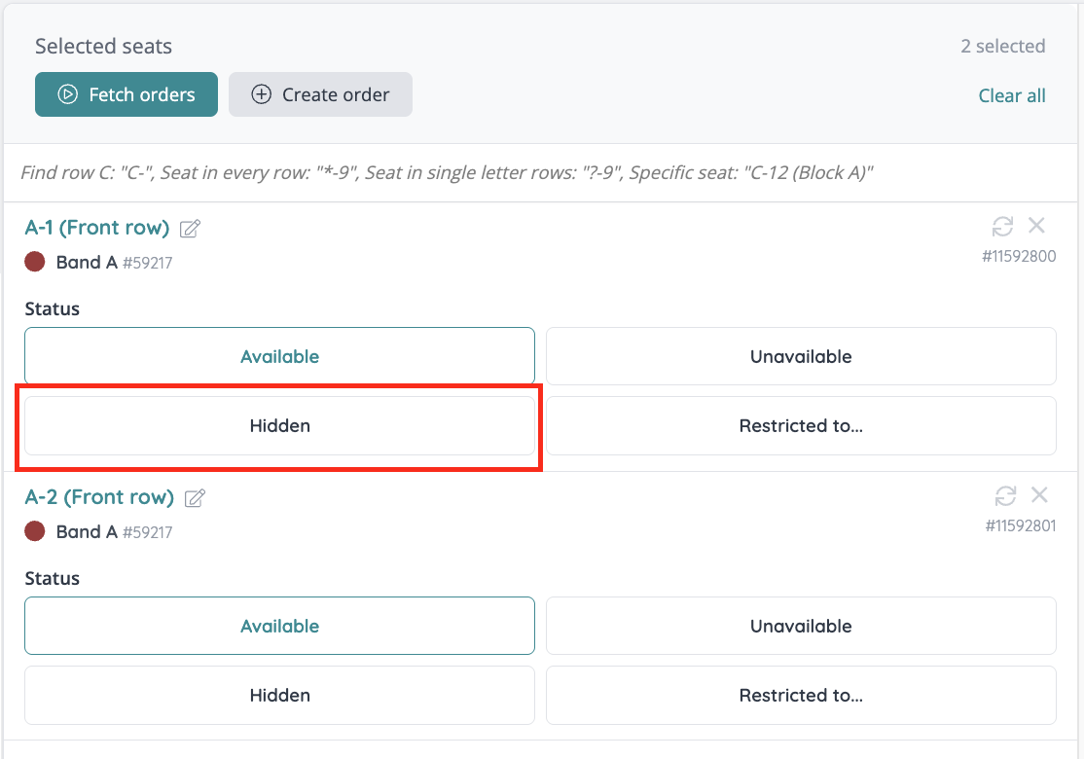The image size is (1084, 759).
Task: Set seat A-1 status to Available
Action: click(x=279, y=356)
